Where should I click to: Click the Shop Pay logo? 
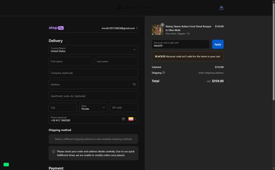(x=56, y=28)
